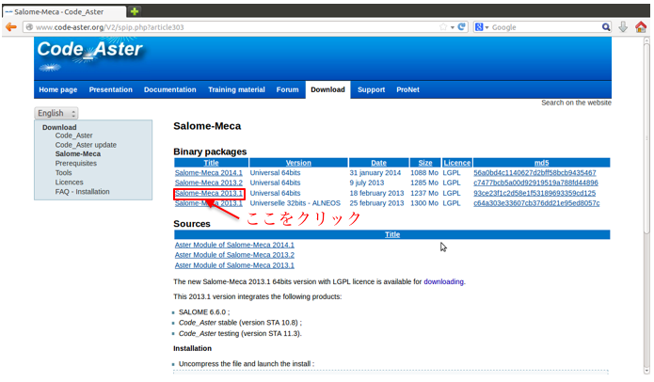Open a new tab with plus icon
The image size is (654, 382).
(135, 11)
